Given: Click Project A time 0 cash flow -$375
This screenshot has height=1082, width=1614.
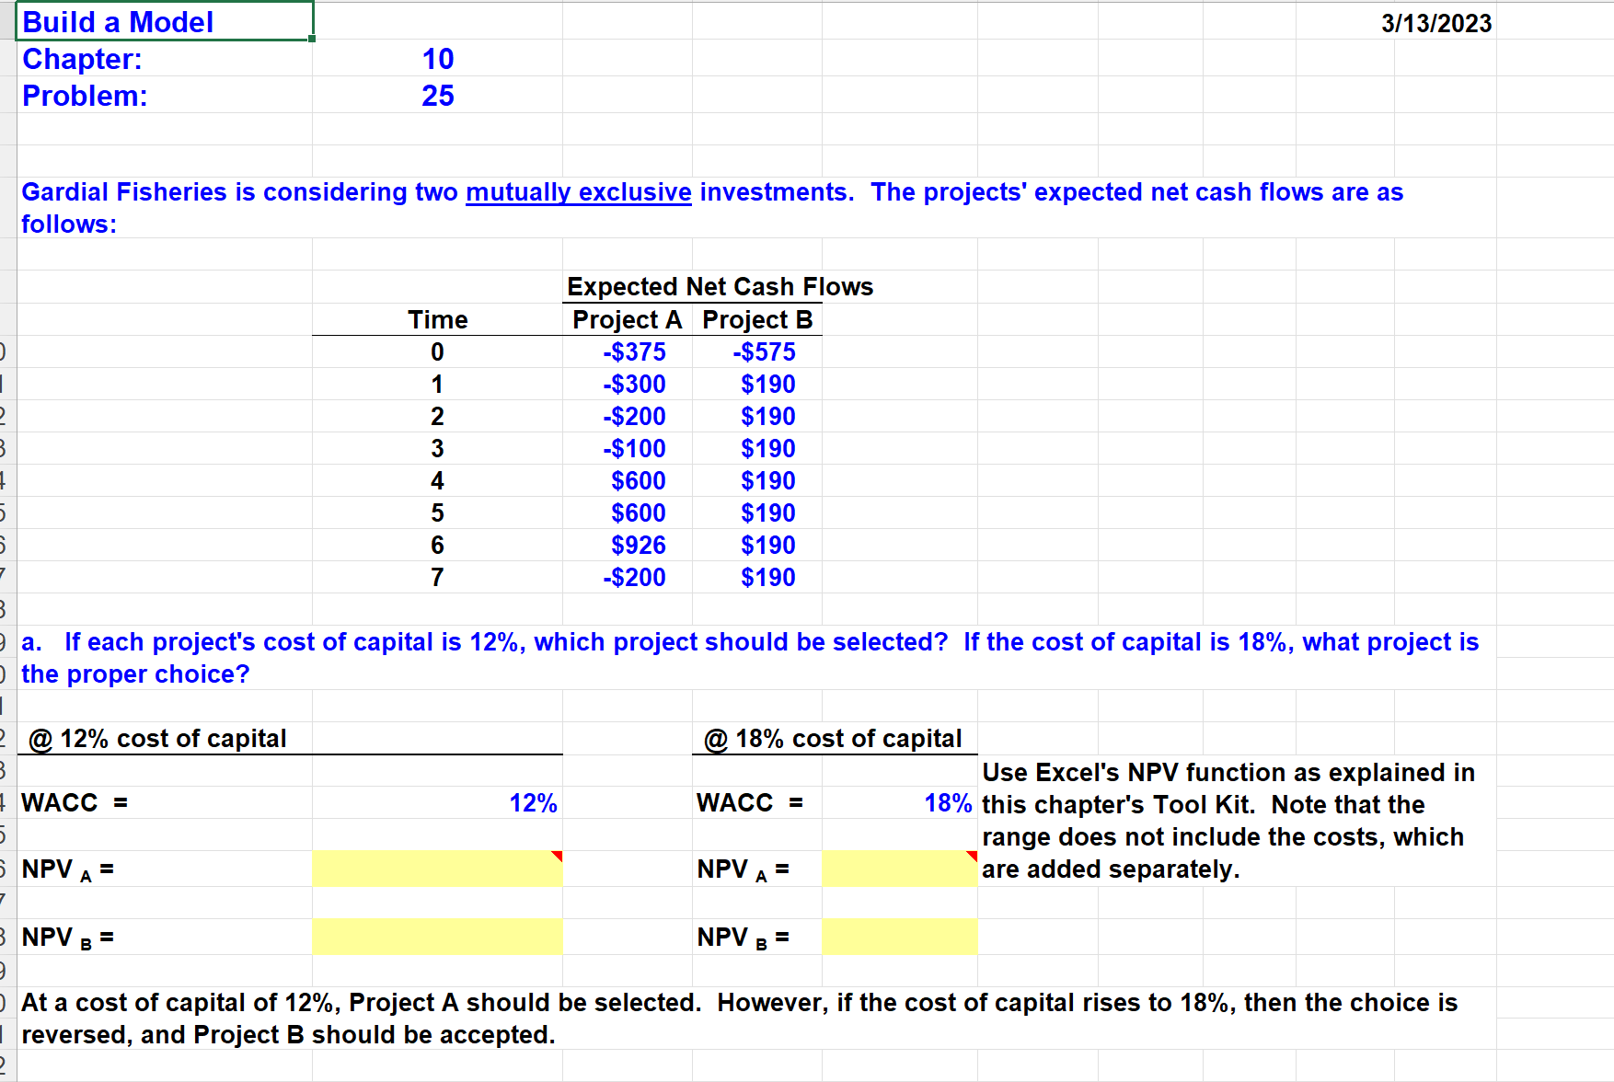Looking at the screenshot, I should pyautogui.click(x=634, y=351).
